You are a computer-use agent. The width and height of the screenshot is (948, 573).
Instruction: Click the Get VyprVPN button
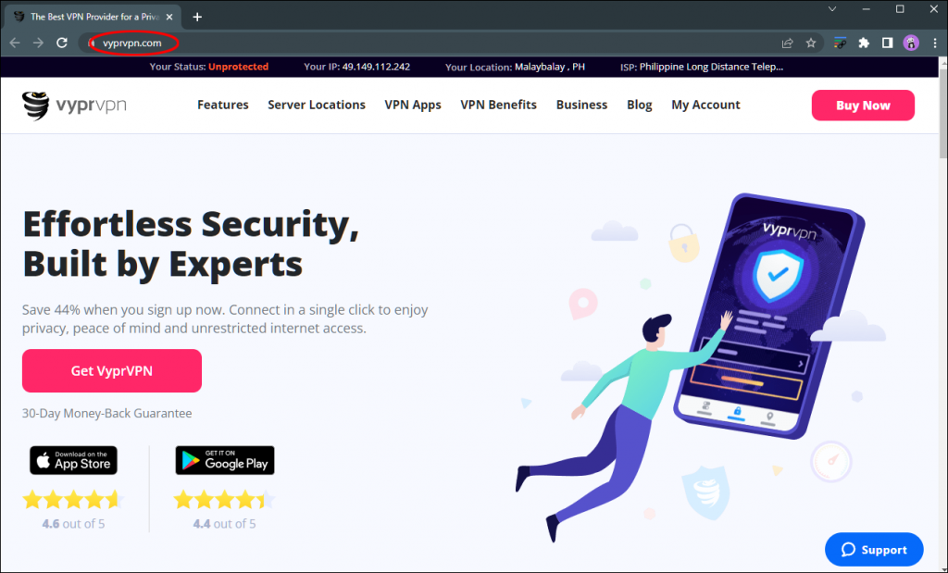112,370
